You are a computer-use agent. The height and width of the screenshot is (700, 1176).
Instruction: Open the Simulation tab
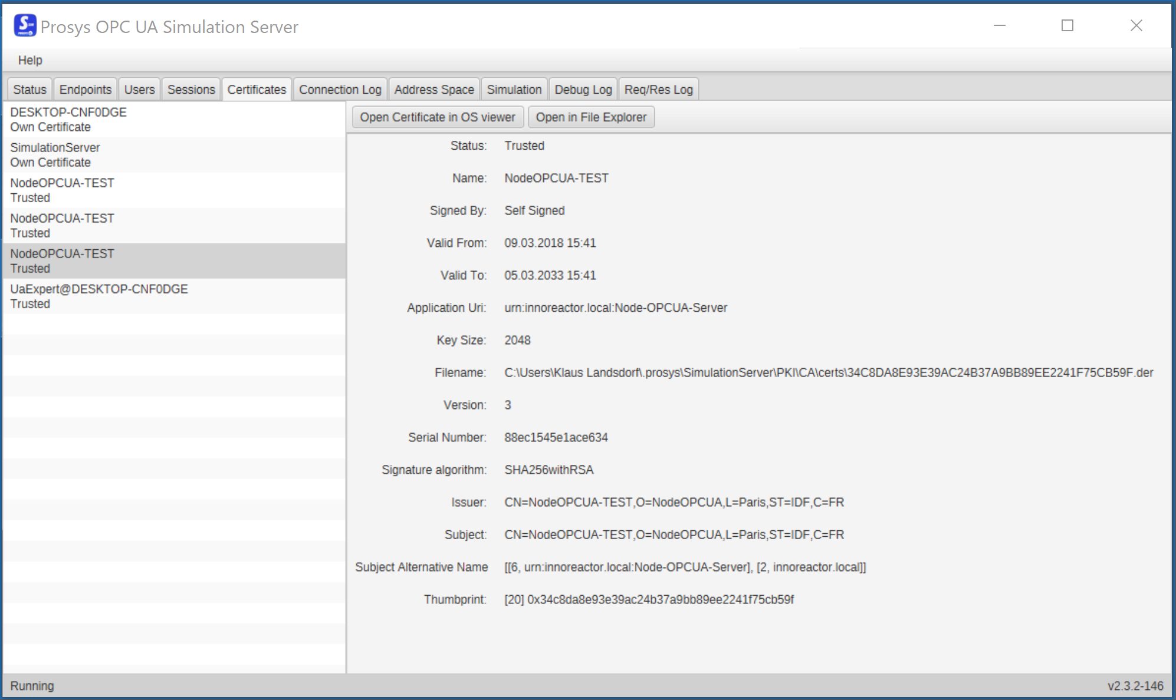pos(514,88)
